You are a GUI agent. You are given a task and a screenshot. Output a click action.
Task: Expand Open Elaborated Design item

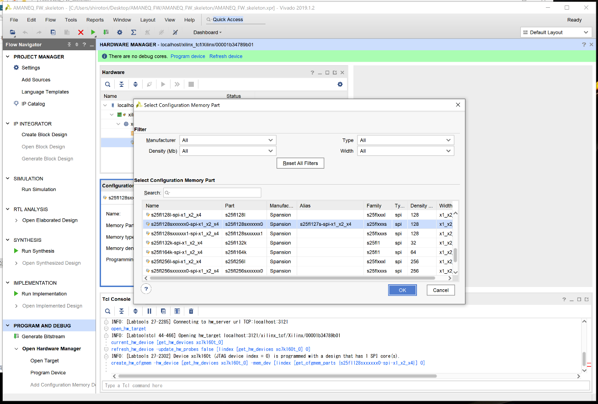point(17,220)
